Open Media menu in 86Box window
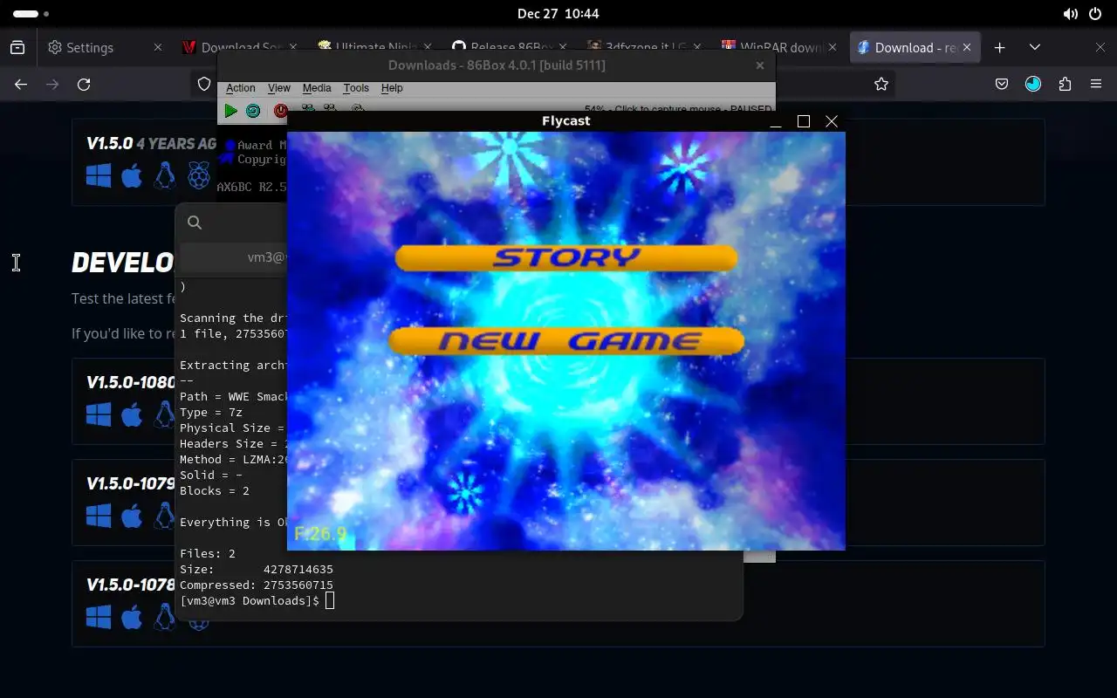Image resolution: width=1117 pixels, height=698 pixels. pos(317,88)
